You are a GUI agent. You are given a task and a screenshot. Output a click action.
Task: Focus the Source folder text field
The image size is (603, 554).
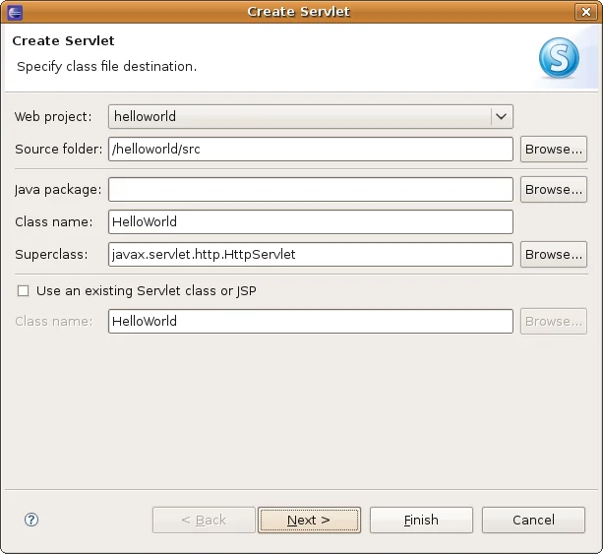coord(310,149)
